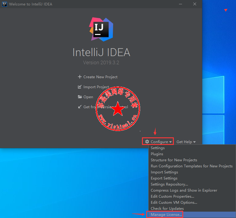Close the Welcome to IntelliJ IDEA window
Image resolution: width=236 pixels, height=218 pixels.
tap(195, 4)
